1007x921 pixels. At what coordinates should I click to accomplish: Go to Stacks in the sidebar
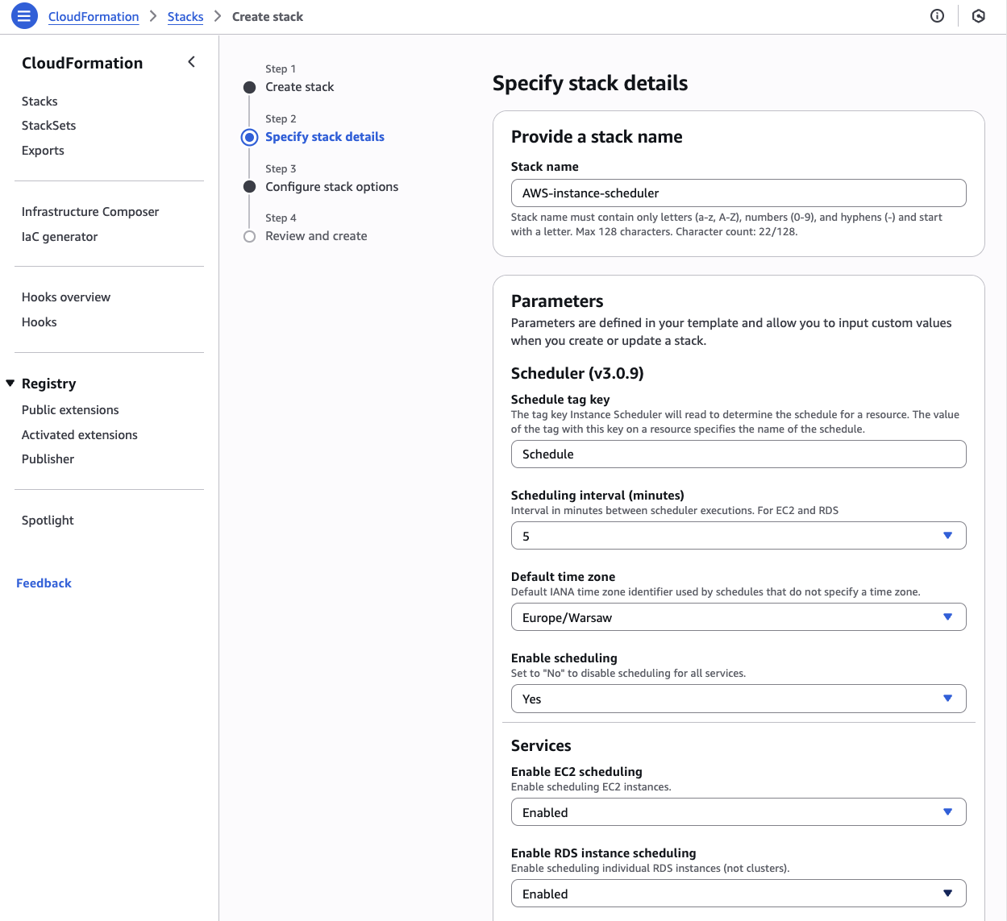(x=40, y=102)
